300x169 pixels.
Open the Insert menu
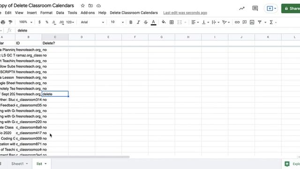[32, 13]
